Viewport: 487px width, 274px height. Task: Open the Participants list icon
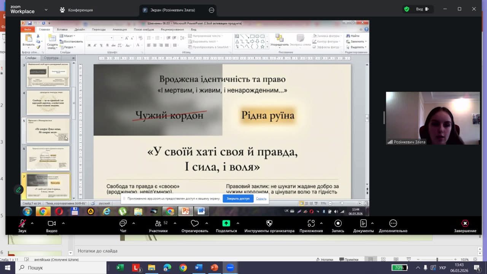(x=158, y=224)
